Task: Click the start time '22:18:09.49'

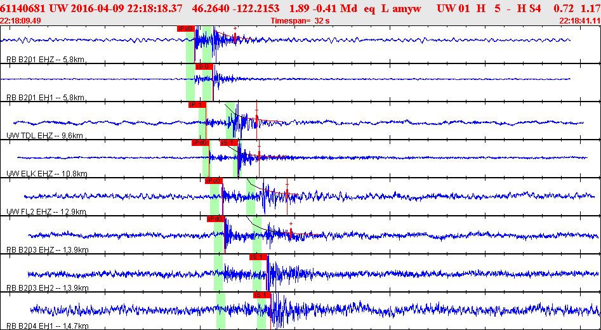Action: pos(21,21)
